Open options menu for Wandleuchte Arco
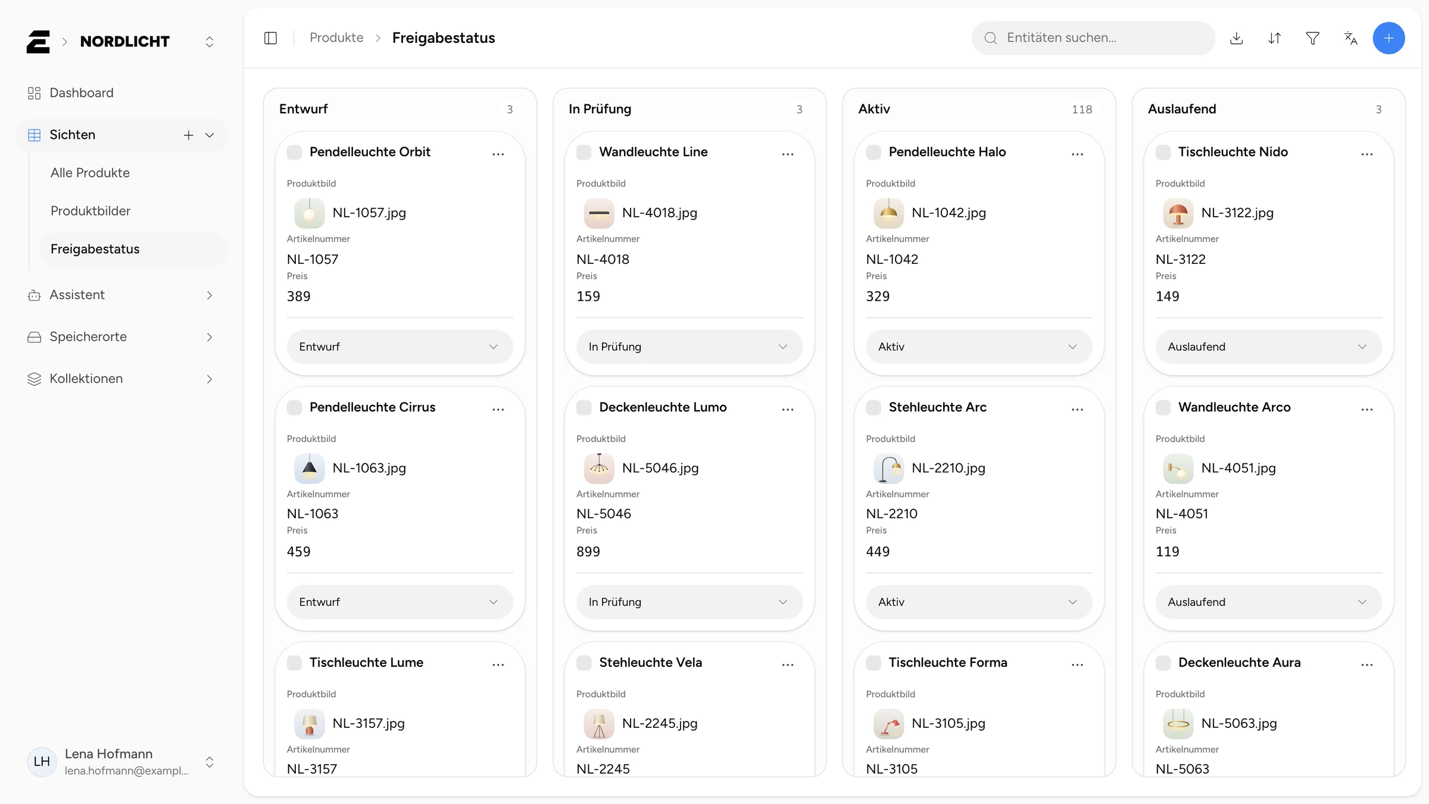Screen dimensions: 1429x804 (x=1367, y=410)
